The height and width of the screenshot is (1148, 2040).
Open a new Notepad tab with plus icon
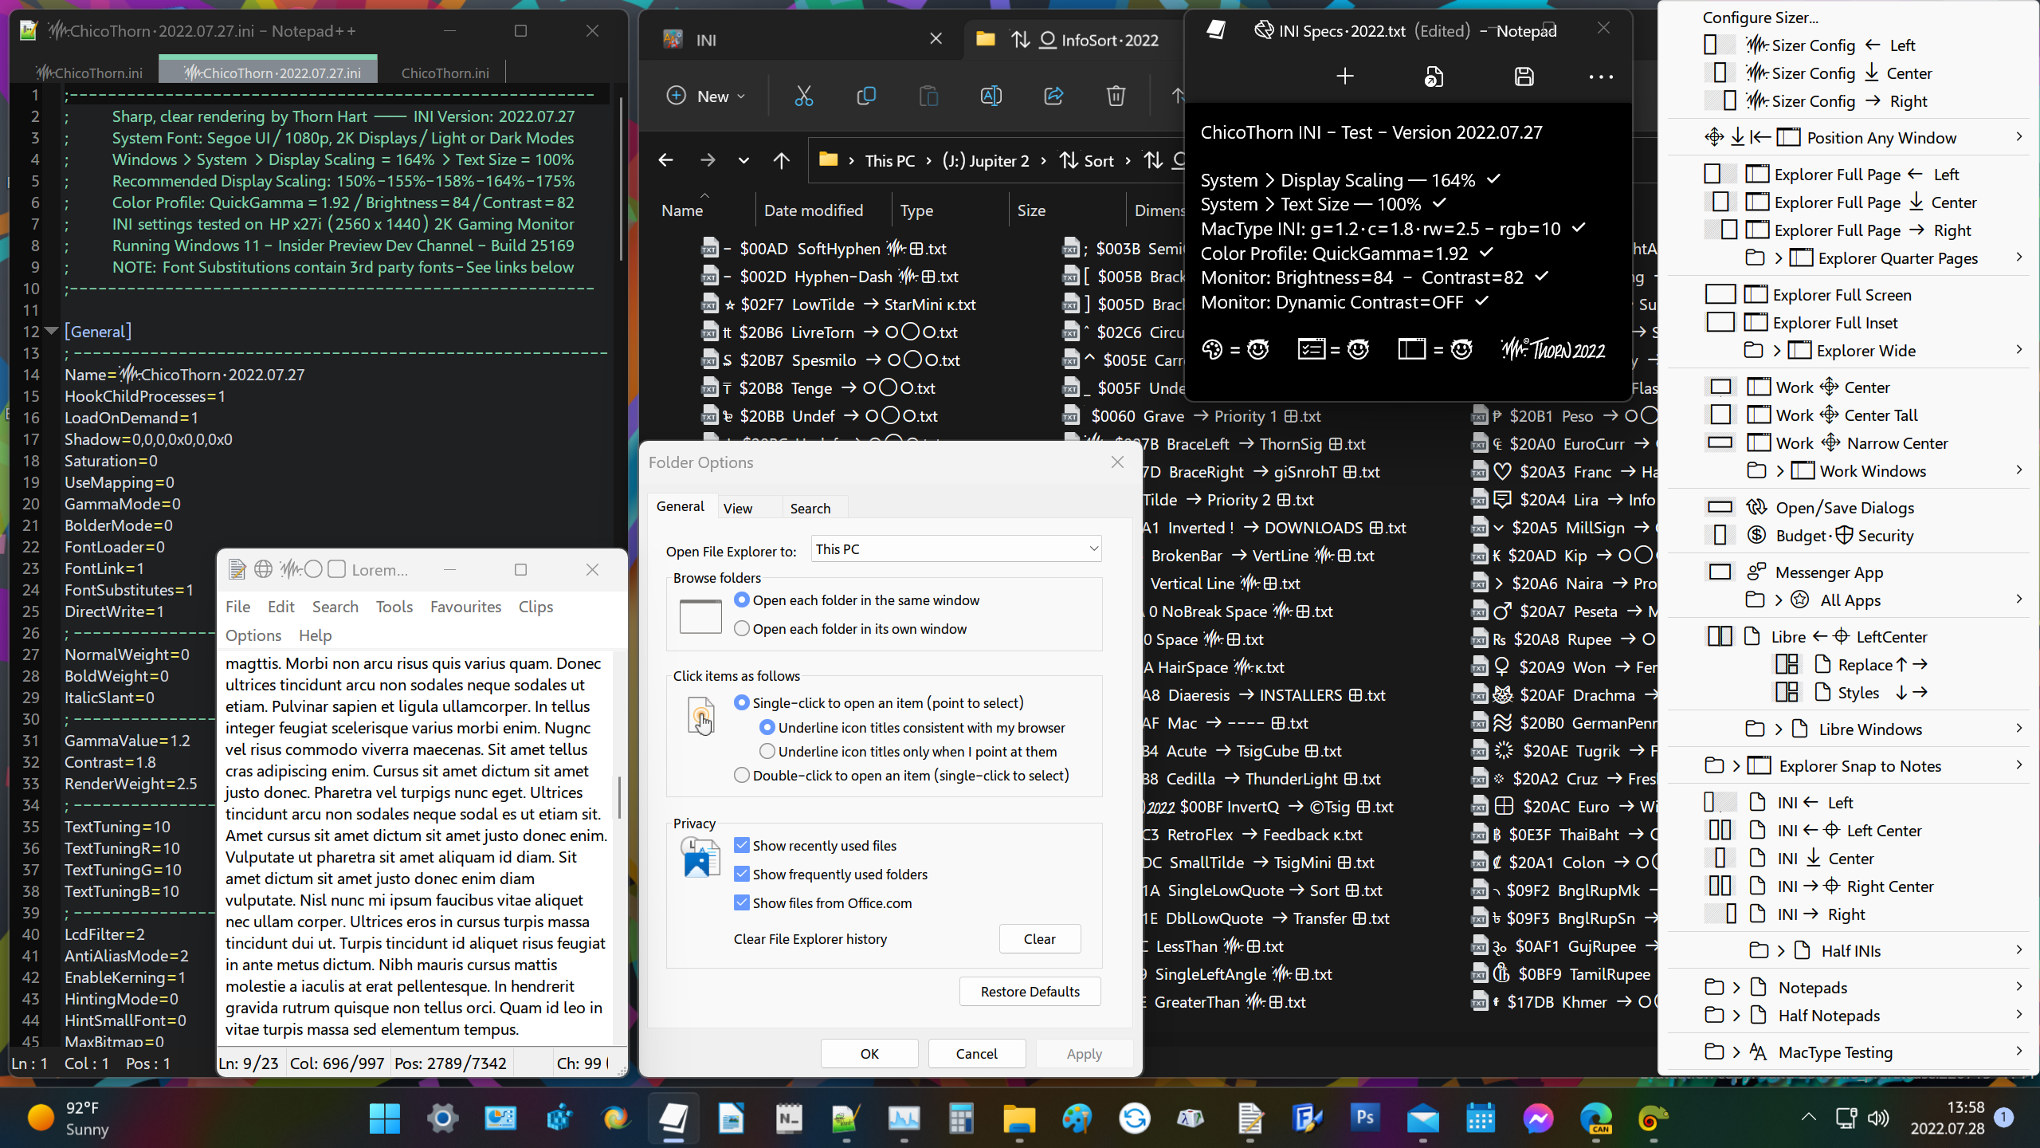click(x=1344, y=77)
